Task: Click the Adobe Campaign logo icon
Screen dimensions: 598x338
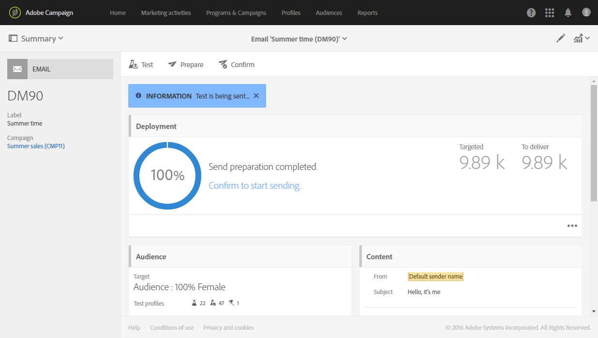Action: click(x=15, y=13)
